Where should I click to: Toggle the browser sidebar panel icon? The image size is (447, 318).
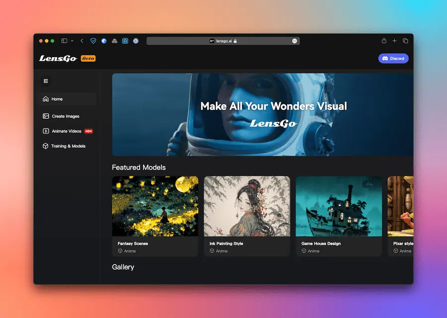(x=65, y=41)
